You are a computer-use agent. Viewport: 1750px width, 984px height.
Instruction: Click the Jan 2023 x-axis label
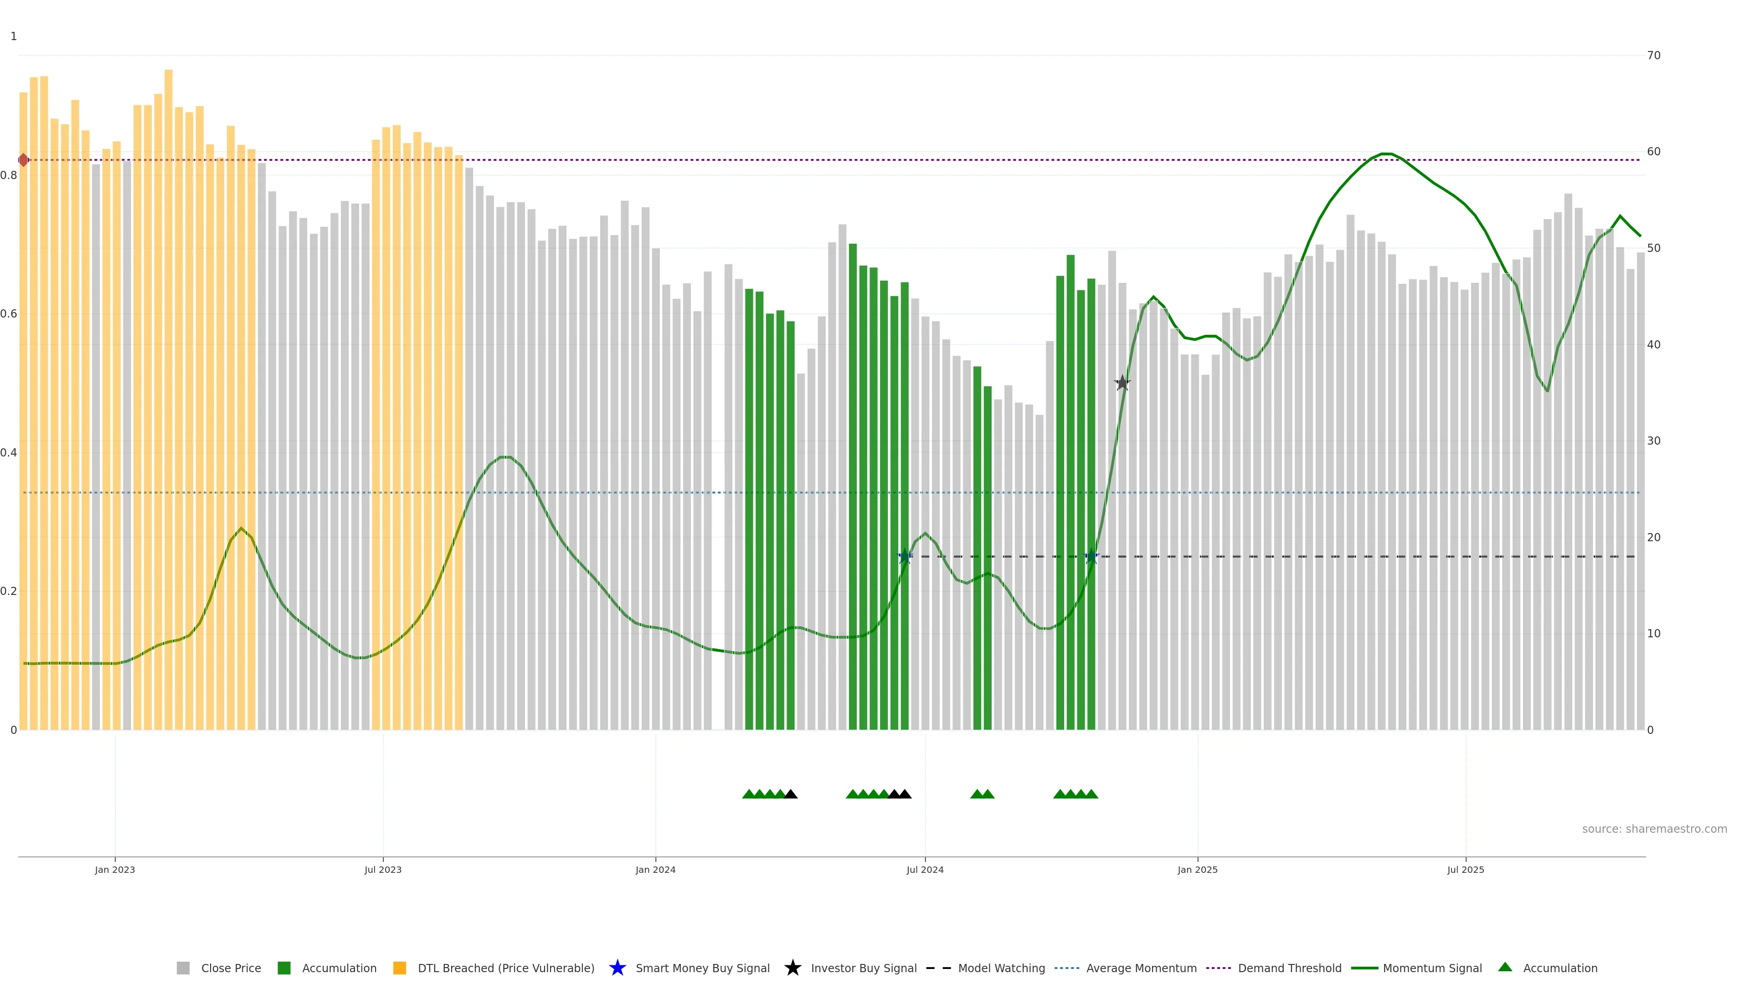(115, 870)
